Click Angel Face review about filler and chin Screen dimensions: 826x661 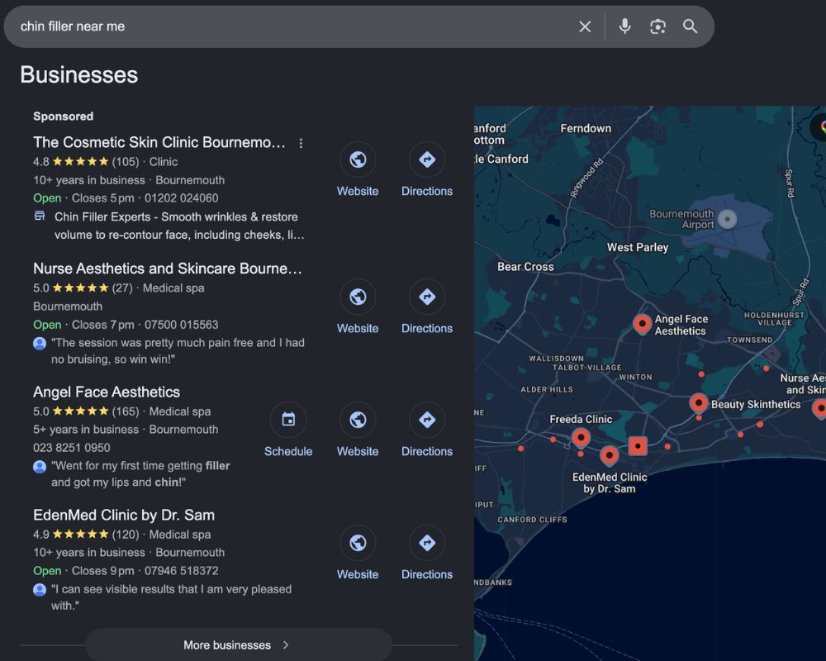point(140,474)
